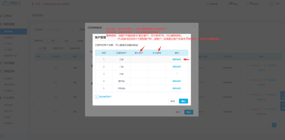Click the 公告 announcement megaphone icon
Viewport: 285px width, 140px height.
[x=32, y=4]
